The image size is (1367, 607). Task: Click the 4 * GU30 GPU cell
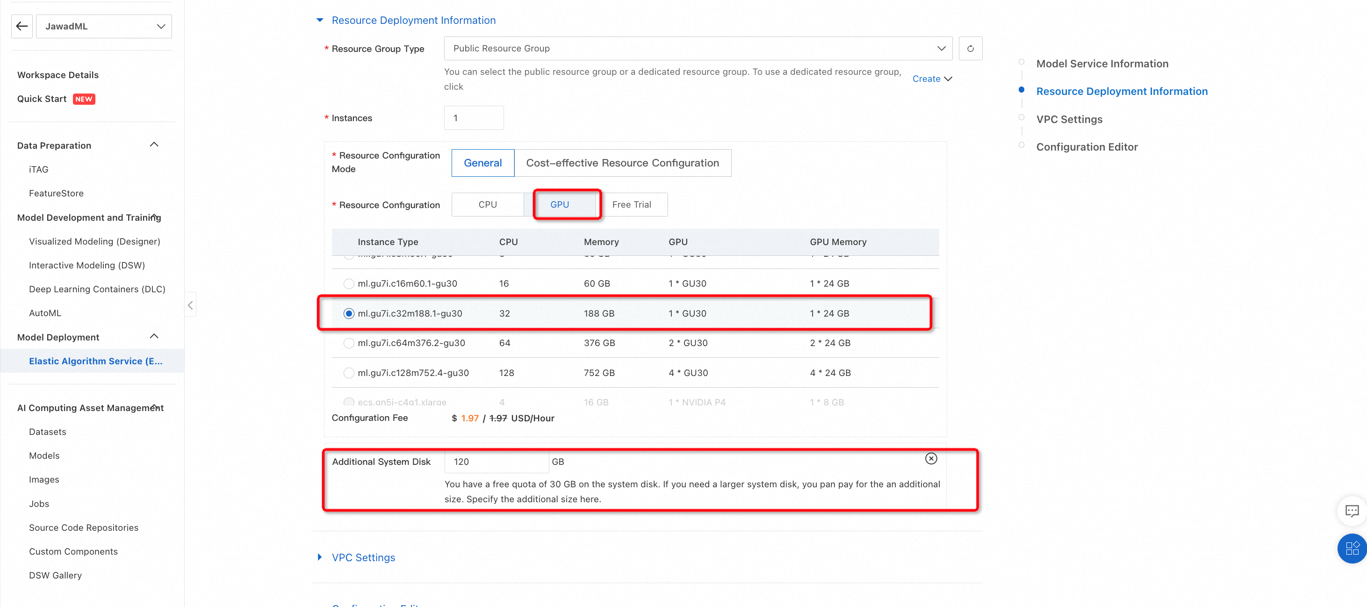coord(688,373)
